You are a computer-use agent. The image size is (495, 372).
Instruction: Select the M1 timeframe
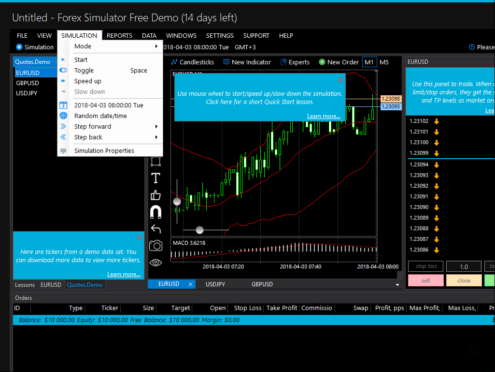[369, 62]
